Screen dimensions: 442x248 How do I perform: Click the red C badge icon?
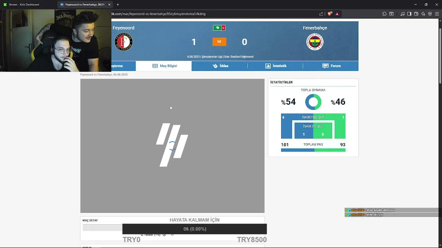tap(223, 28)
